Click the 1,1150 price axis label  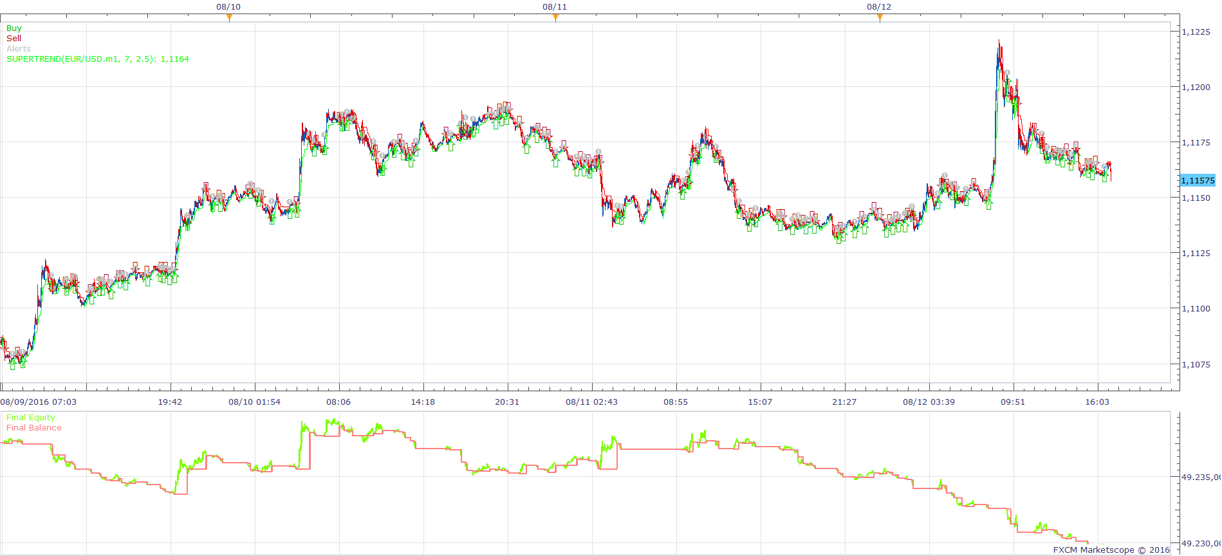[1196, 198]
